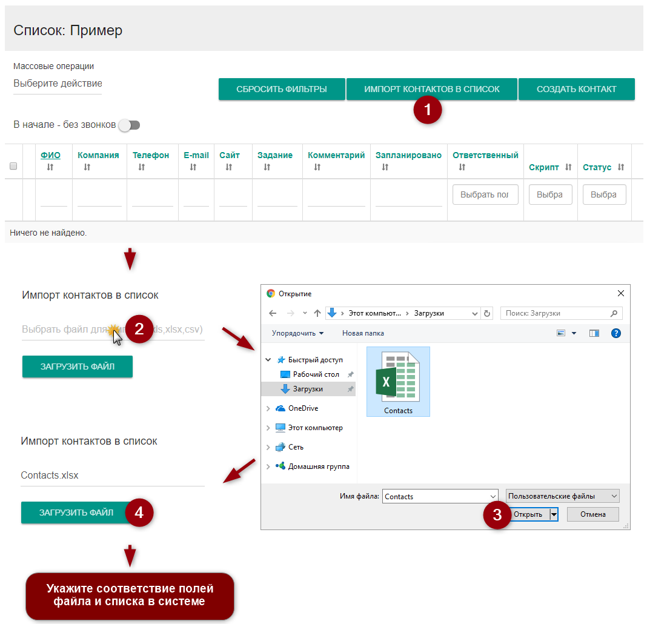Refresh the Загрузки folder view
Image resolution: width=647 pixels, height=624 pixels.
pos(487,313)
